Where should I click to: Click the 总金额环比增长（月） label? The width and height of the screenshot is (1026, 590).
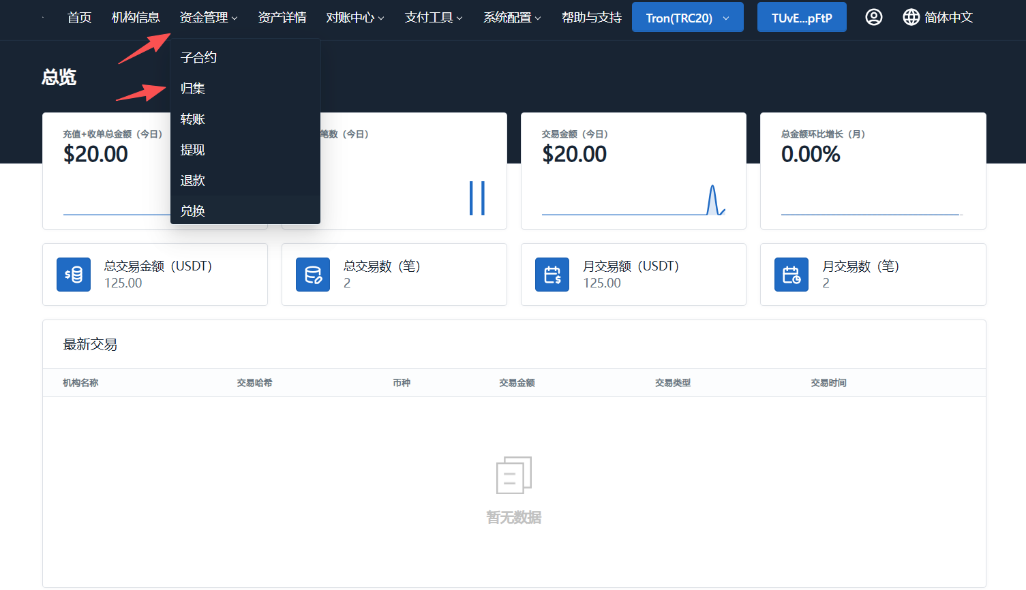pyautogui.click(x=823, y=134)
